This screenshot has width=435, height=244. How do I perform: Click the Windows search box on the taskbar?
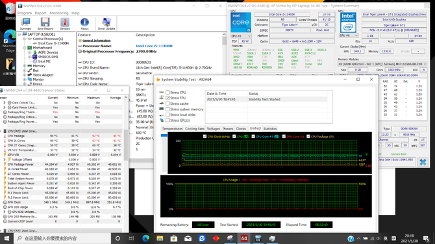coord(62,238)
